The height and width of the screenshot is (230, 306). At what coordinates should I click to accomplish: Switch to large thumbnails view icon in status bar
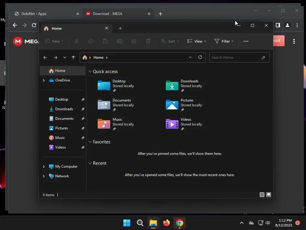click(269, 195)
